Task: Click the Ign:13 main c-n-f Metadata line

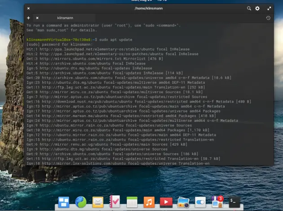Action: [x=126, y=107]
